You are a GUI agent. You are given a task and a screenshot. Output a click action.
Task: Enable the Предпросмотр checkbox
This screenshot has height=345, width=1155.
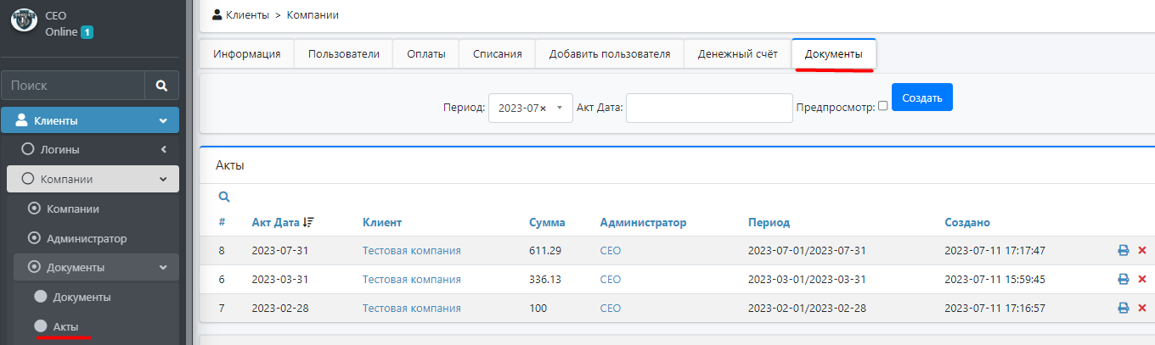coord(883,106)
